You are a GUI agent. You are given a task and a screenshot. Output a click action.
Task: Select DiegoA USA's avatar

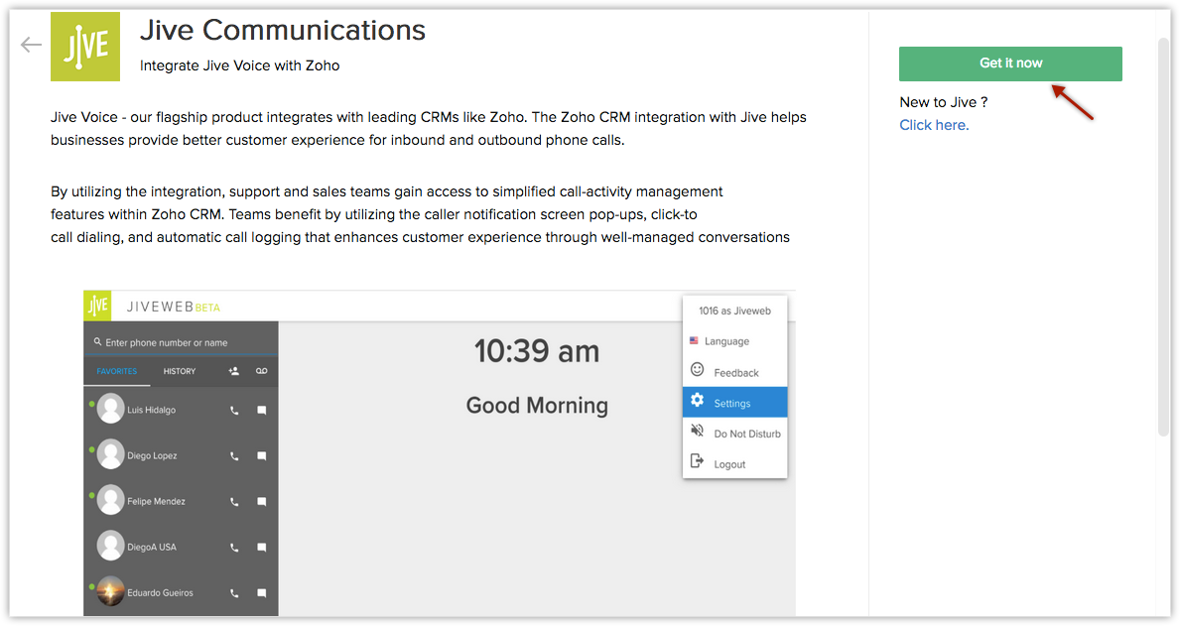pos(110,546)
